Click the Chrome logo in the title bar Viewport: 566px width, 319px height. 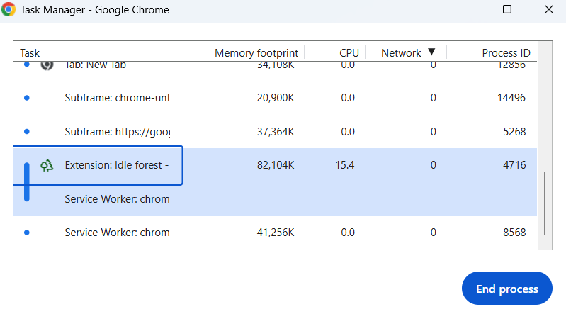point(9,10)
